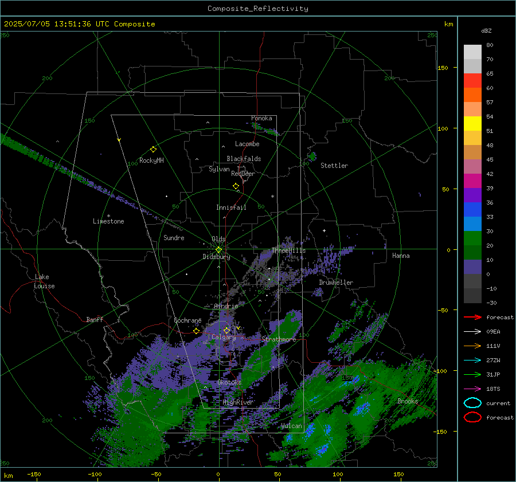Click the yellow diamond marker at Olds radar center
Image resolution: width=516 pixels, height=482 pixels.
coord(218,250)
